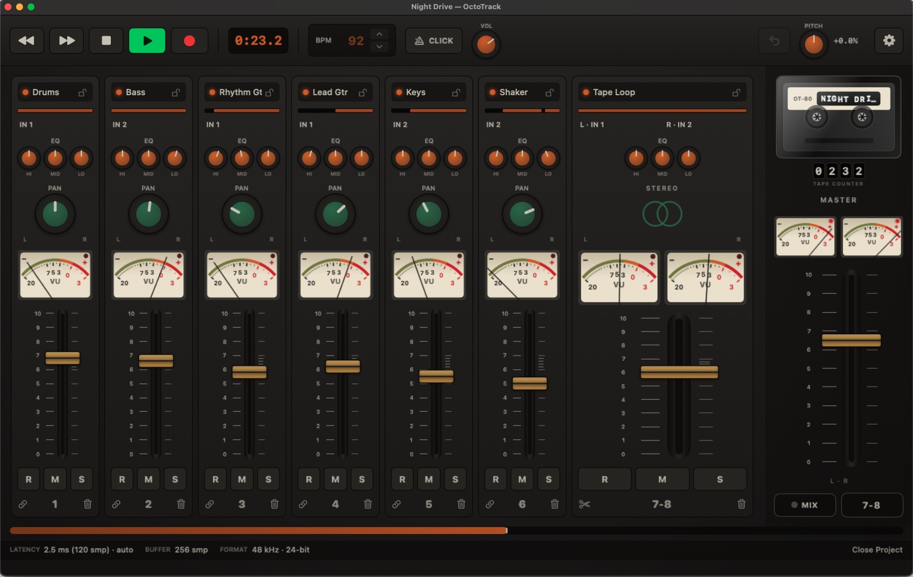Click the stereo linked-circles icon on Tape Loop

pyautogui.click(x=662, y=214)
